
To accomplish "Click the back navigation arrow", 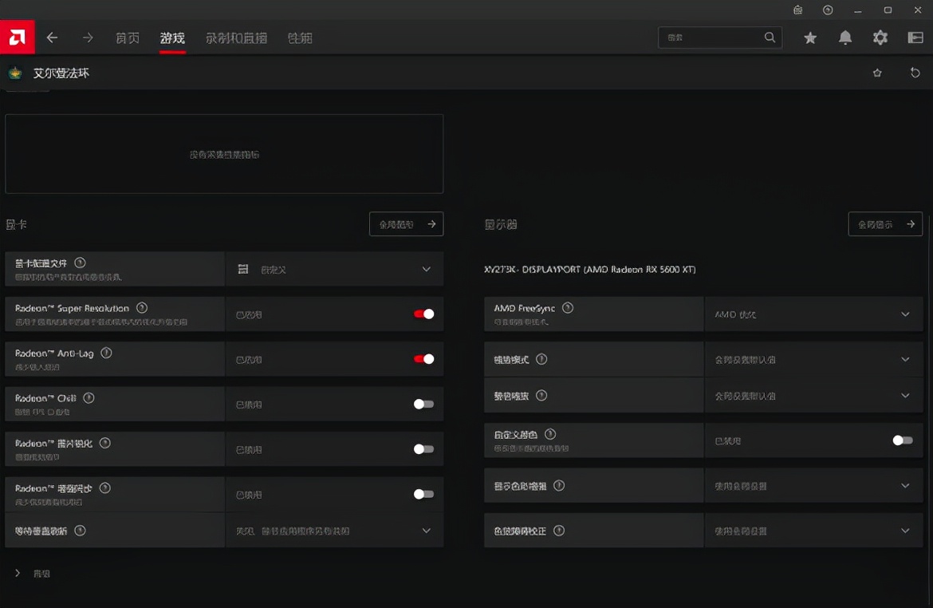I will [51, 37].
